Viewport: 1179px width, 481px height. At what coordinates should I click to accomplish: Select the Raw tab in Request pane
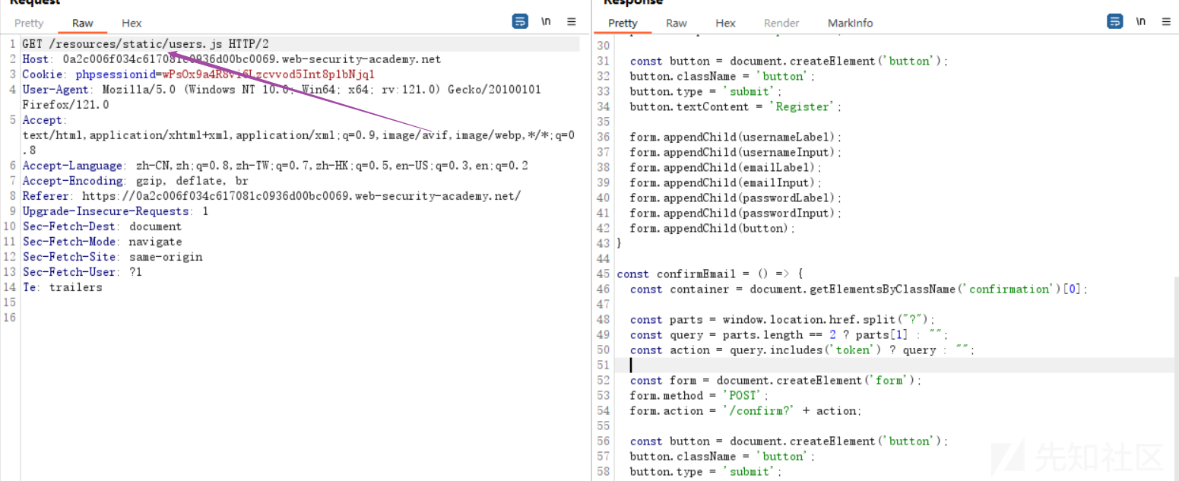[83, 24]
